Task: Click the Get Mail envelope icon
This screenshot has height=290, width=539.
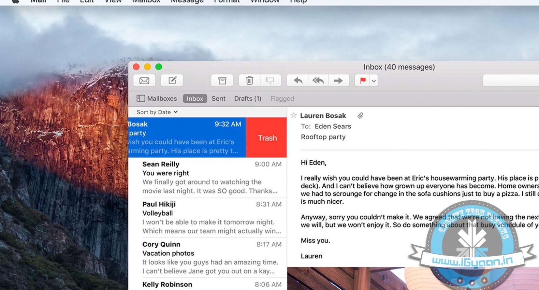Action: tap(144, 81)
